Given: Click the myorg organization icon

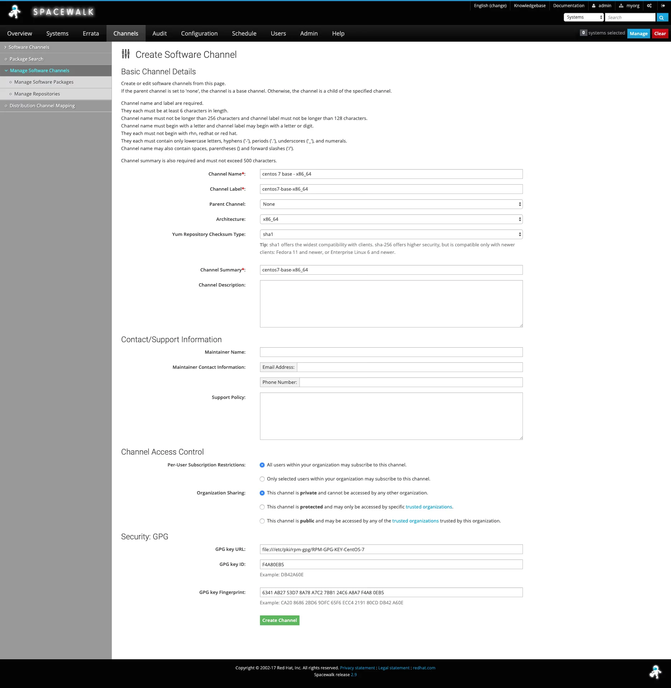Looking at the screenshot, I should pyautogui.click(x=622, y=5).
